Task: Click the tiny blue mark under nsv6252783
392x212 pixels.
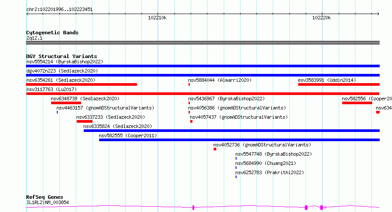Action: click(236, 177)
